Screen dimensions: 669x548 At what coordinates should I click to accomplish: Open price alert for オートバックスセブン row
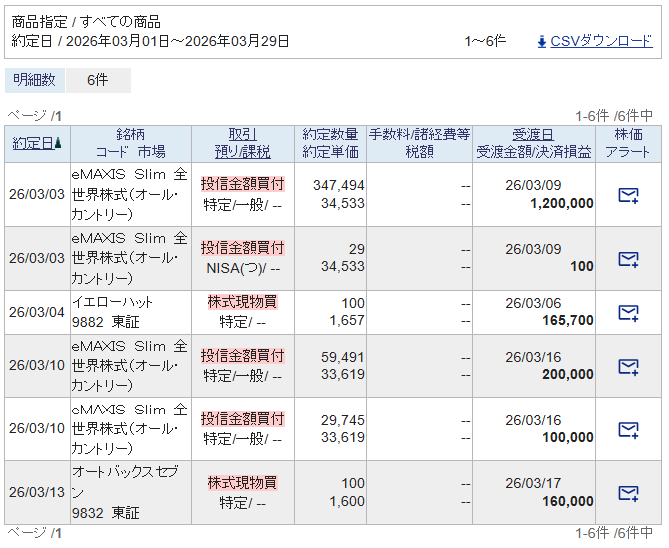tap(628, 493)
